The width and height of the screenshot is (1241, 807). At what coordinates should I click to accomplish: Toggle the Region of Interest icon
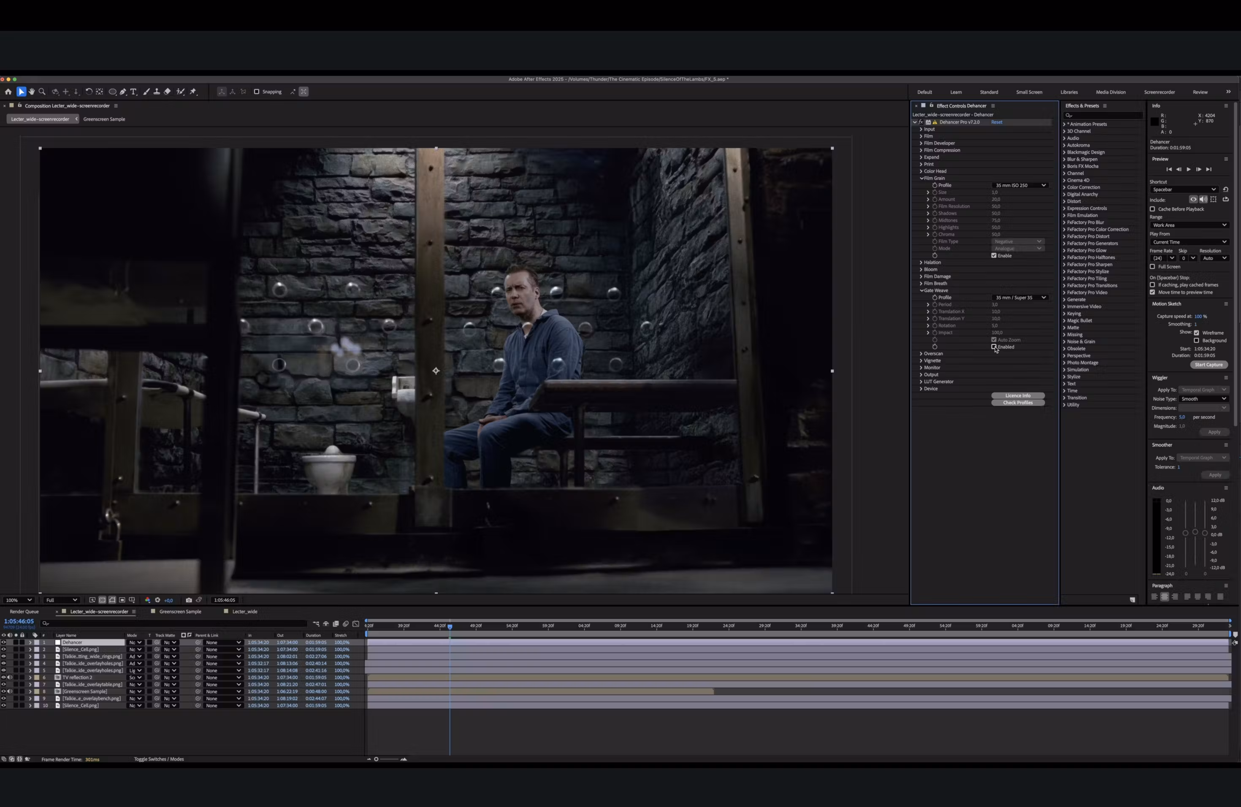coord(122,600)
